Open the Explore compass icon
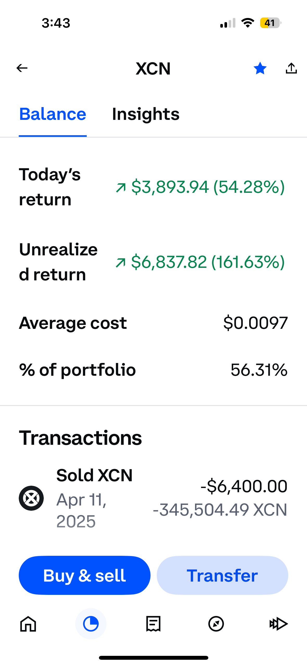This screenshot has width=307, height=666. click(x=216, y=624)
